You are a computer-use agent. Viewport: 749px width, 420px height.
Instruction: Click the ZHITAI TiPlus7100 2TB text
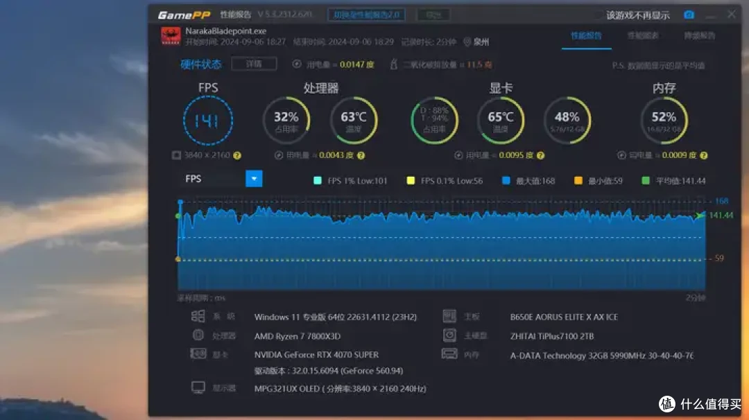(552, 336)
